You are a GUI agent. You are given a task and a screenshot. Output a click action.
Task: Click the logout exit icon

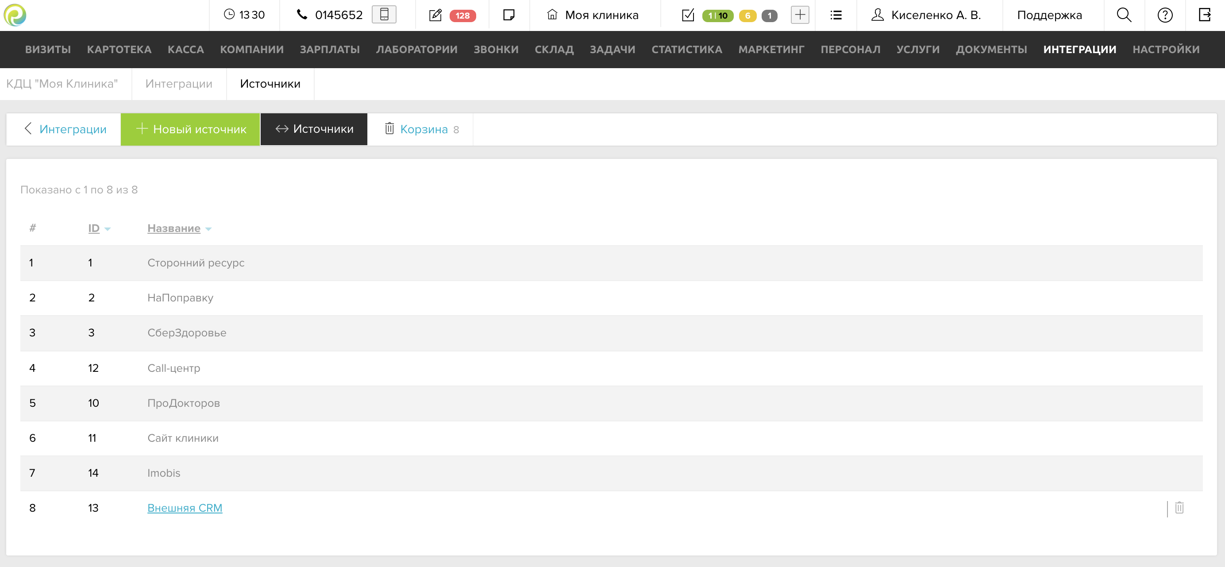tap(1205, 15)
